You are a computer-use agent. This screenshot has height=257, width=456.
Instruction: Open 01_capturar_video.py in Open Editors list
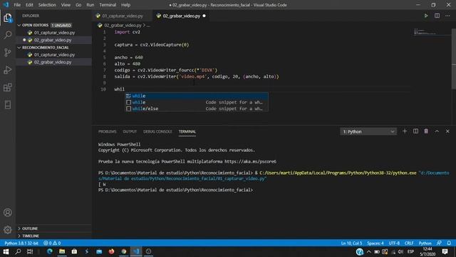click(54, 33)
